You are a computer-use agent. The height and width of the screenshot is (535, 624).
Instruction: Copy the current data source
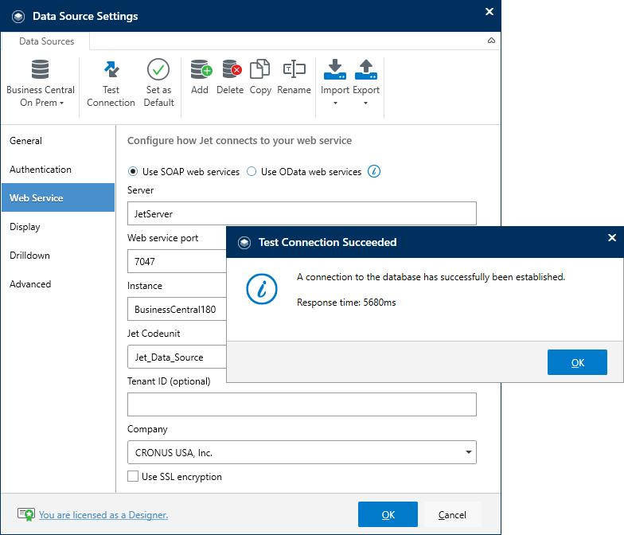(x=260, y=77)
